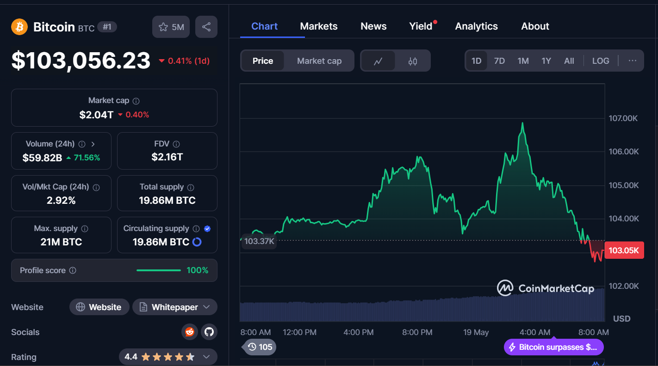Click the 2.92% Vol/Mkt Cap value
Screen dimensions: 658x366
[x=61, y=201]
